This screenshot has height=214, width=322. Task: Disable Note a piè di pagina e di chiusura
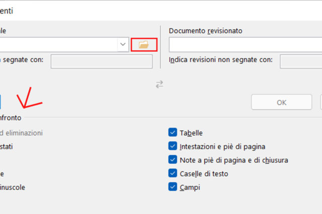coord(172,160)
